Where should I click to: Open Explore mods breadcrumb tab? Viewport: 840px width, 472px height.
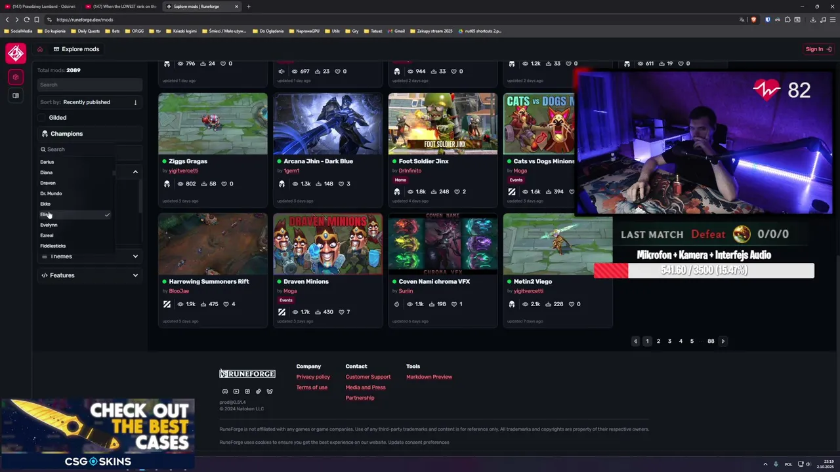coord(77,49)
